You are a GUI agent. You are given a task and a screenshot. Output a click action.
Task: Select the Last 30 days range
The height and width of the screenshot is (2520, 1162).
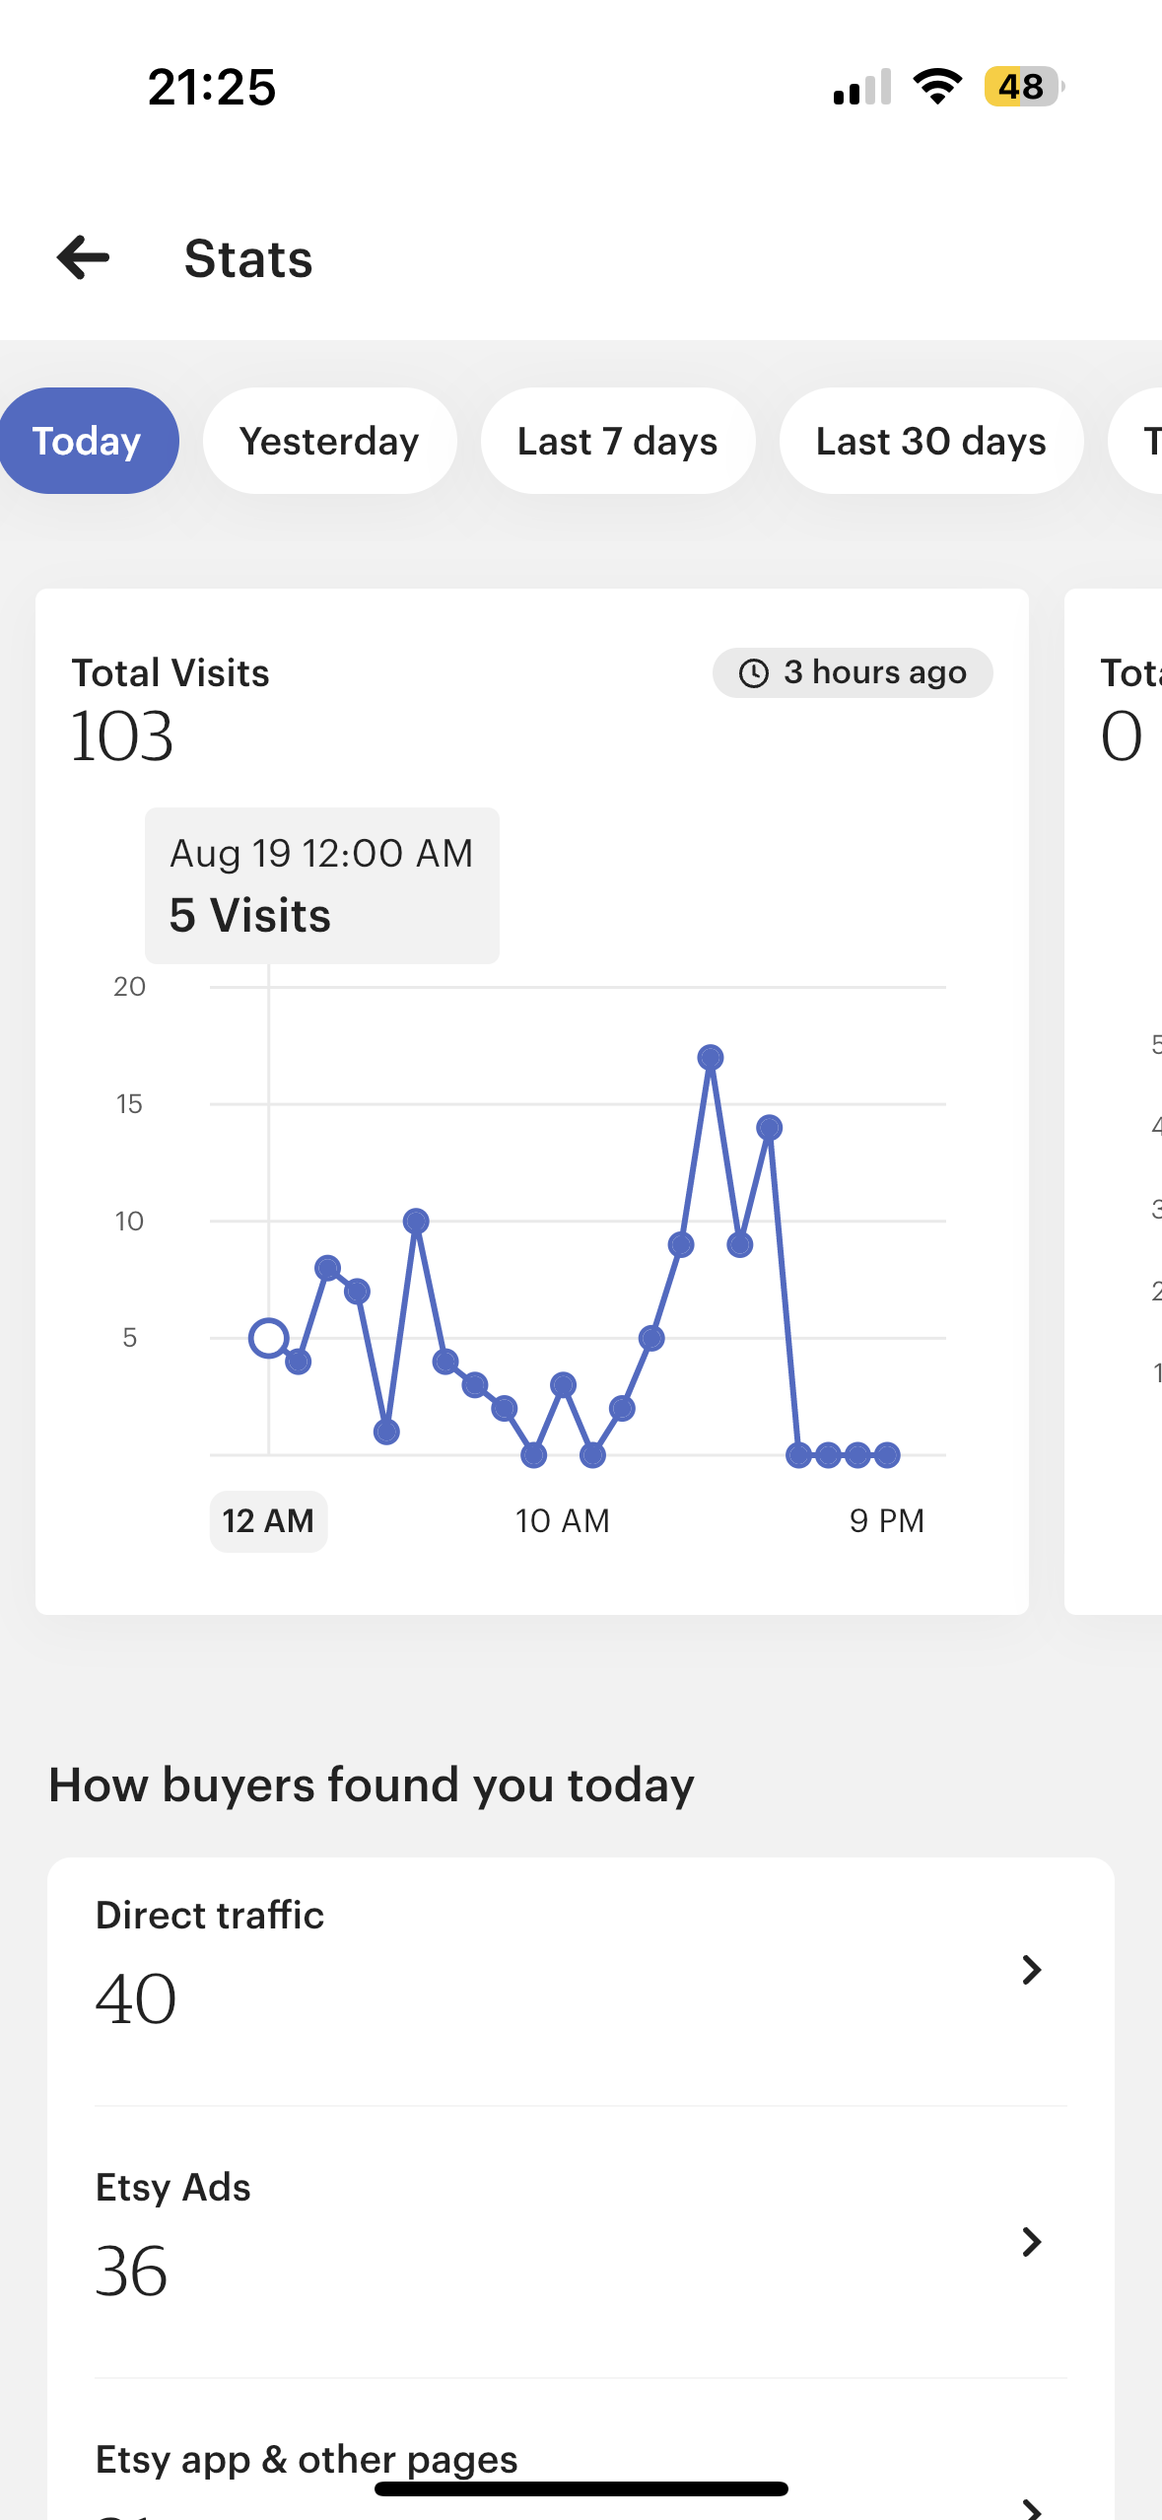coord(931,441)
